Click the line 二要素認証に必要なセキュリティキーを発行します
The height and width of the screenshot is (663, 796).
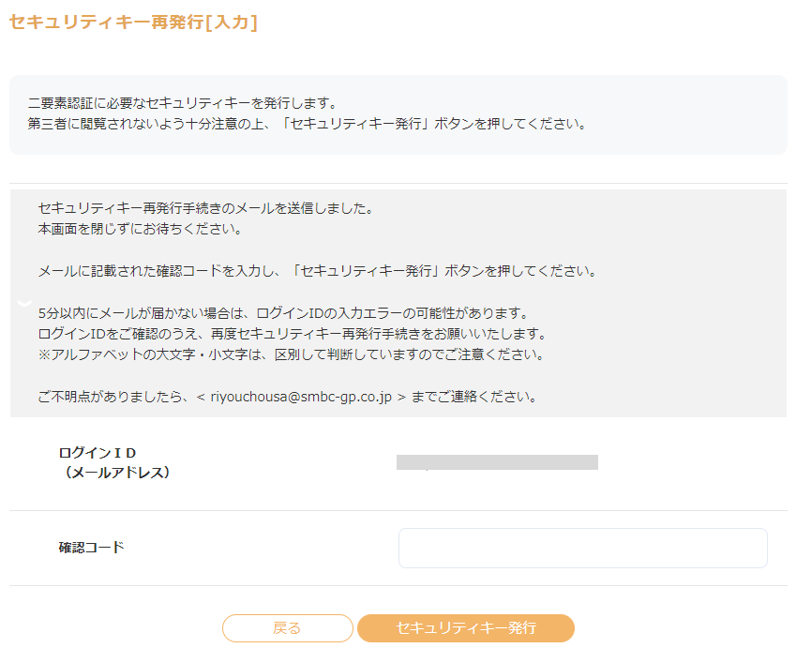click(x=183, y=103)
